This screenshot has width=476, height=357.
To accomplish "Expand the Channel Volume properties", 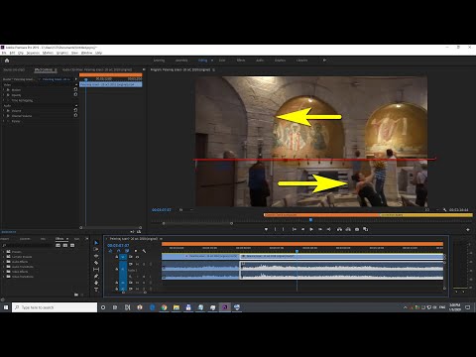I will click(x=4, y=116).
